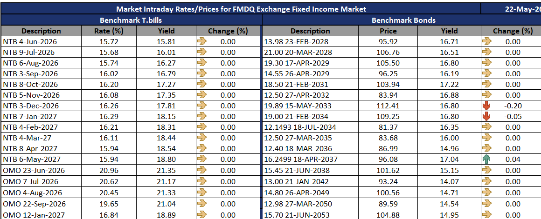This screenshot has width=541, height=219.
Task: Click the yield 14.96 for 12.40 18-MAR-2036 bond
Action: 449,148
